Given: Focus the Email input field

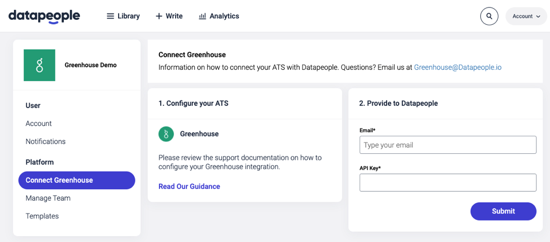Looking at the screenshot, I should (x=448, y=145).
